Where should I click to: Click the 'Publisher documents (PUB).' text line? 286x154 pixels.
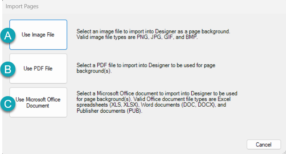[109, 111]
